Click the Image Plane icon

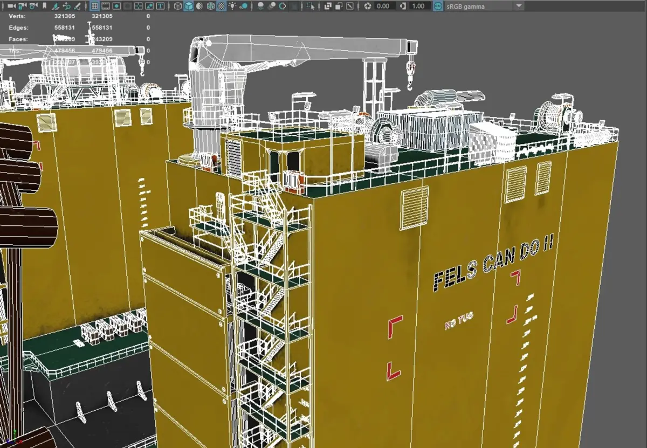pyautogui.click(x=56, y=6)
